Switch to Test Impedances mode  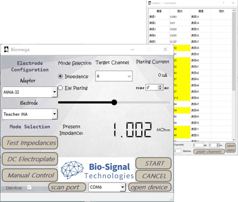coord(30,143)
